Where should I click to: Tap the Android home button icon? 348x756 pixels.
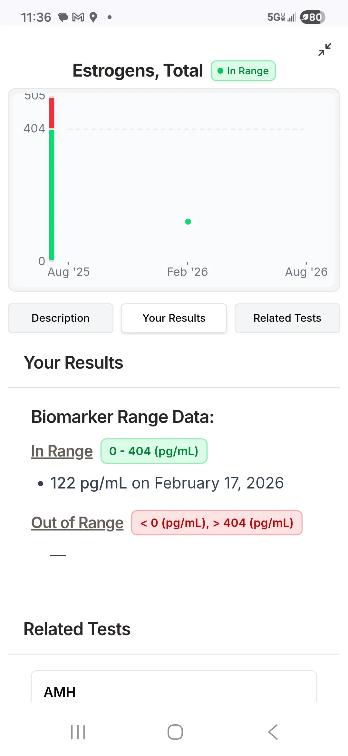[x=175, y=732]
